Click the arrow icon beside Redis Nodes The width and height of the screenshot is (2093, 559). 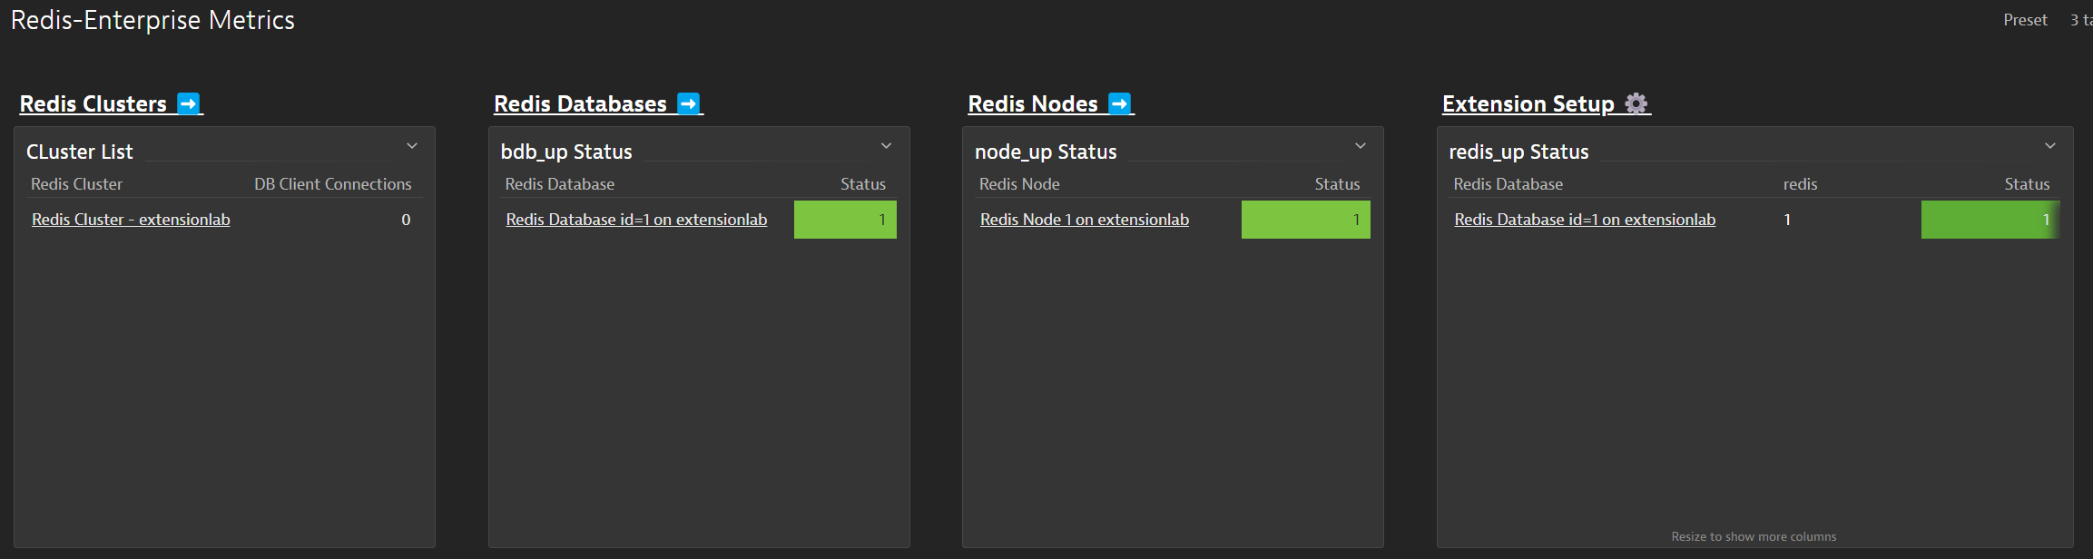coord(1120,103)
